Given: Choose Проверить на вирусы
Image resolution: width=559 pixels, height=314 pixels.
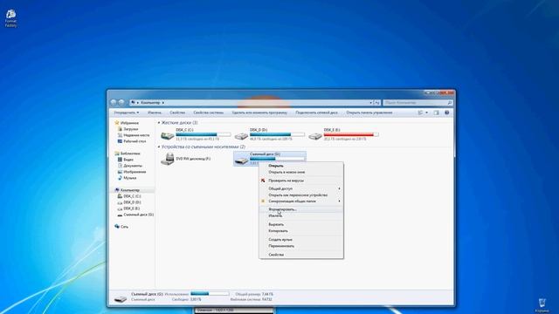Looking at the screenshot, I should pos(301,181).
